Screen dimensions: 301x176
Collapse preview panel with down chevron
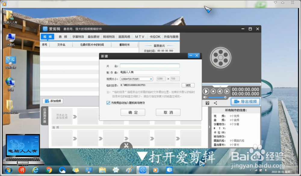220,86
